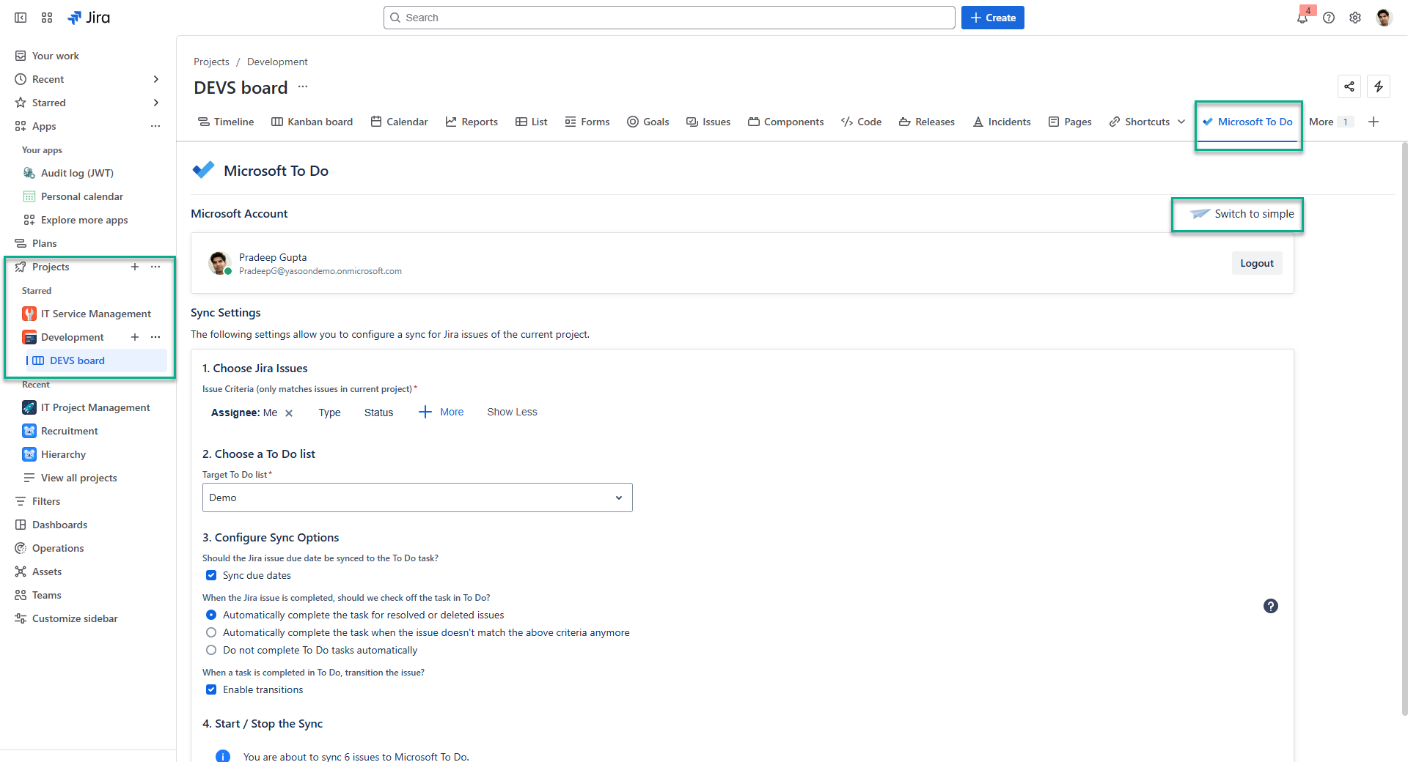The height and width of the screenshot is (762, 1408).
Task: Toggle Sync due dates checkbox
Action: tap(211, 575)
